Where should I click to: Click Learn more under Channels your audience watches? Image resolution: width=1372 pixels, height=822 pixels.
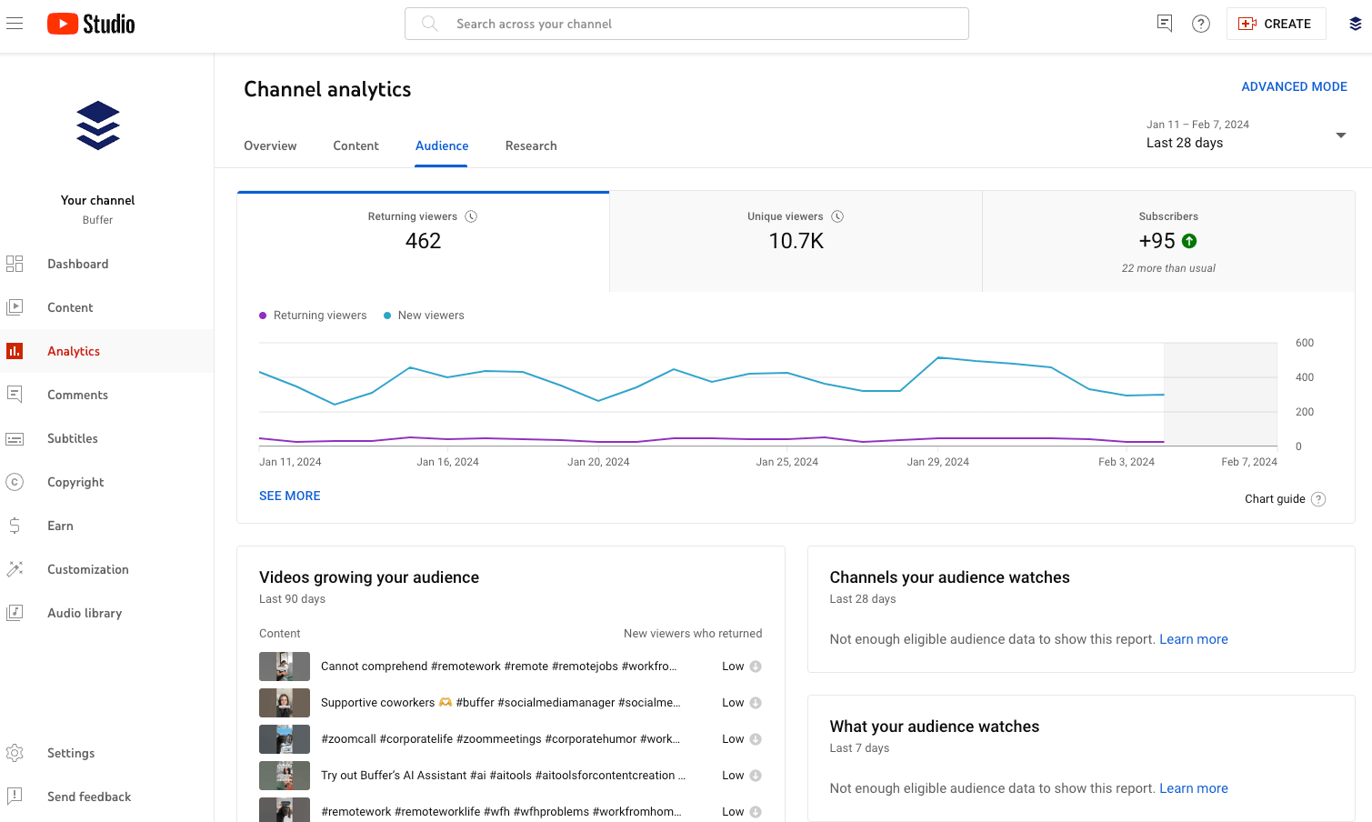pyautogui.click(x=1193, y=639)
